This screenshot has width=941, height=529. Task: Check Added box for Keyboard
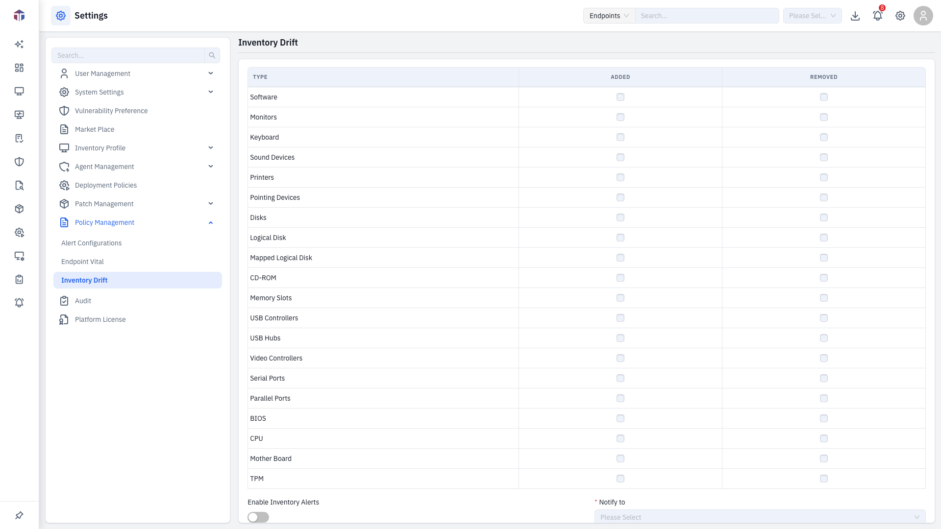pyautogui.click(x=620, y=137)
